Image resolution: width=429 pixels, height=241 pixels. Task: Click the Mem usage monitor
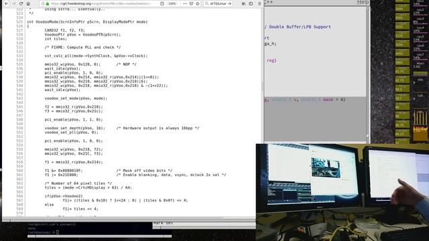coord(420,69)
